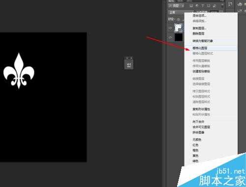The width and height of the screenshot is (246, 187).
Task: Click 选择链接图层 menu entry
Action: [201, 84]
